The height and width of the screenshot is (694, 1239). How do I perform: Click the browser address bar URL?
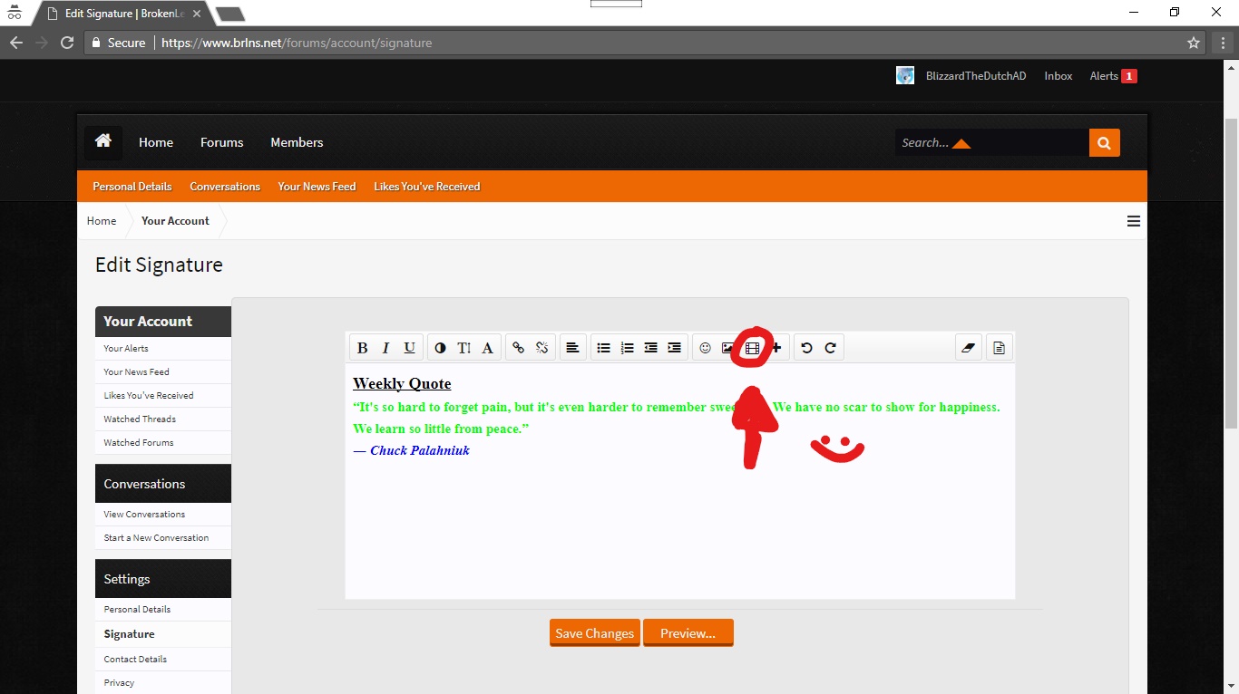point(297,43)
